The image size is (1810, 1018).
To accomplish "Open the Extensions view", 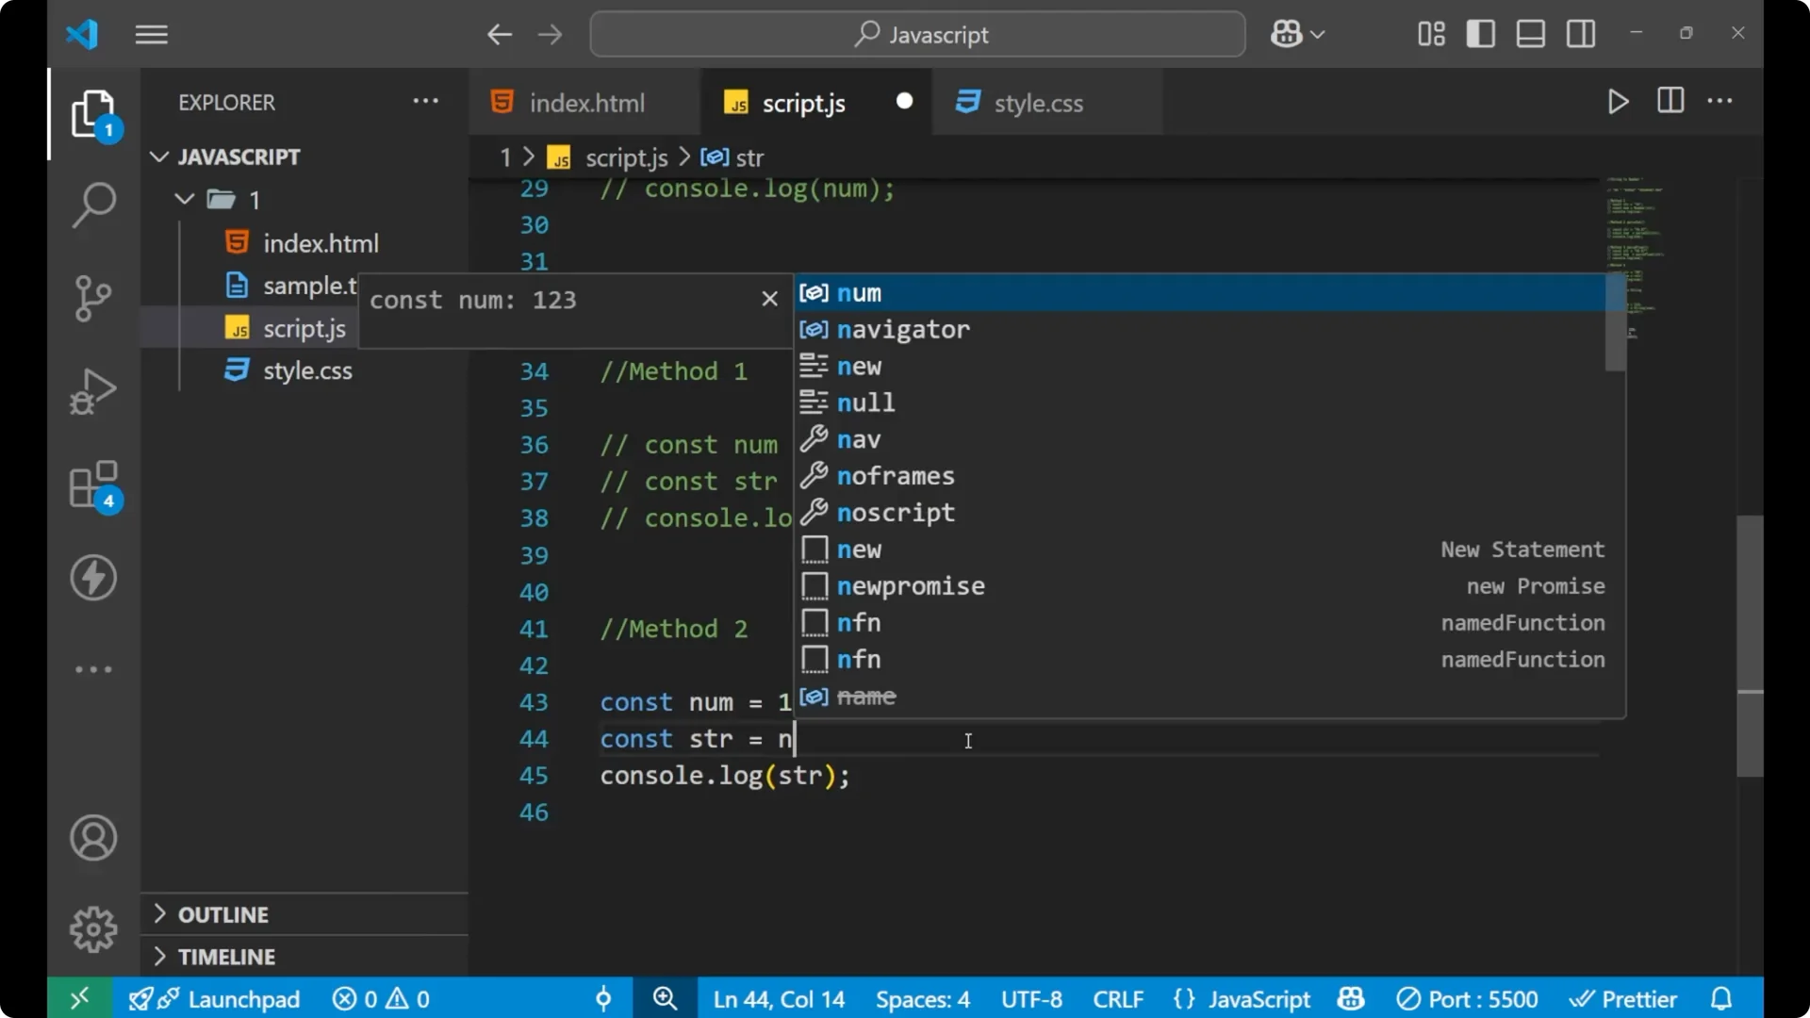I will 92,484.
